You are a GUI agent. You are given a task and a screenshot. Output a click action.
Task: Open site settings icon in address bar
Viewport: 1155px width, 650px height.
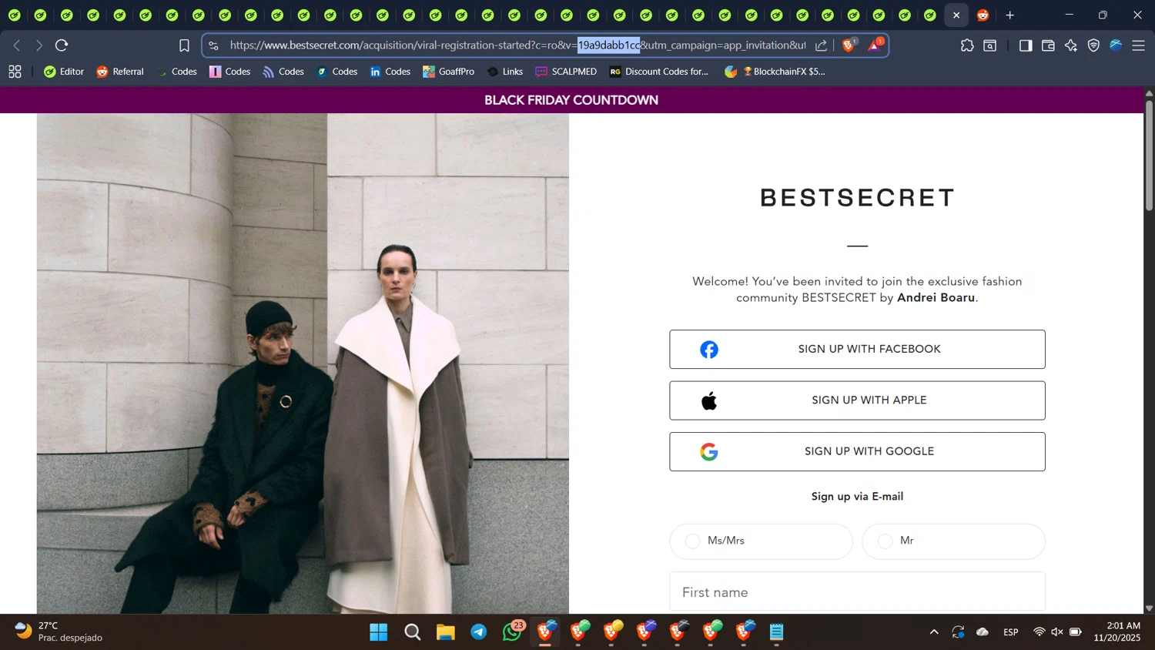214,45
